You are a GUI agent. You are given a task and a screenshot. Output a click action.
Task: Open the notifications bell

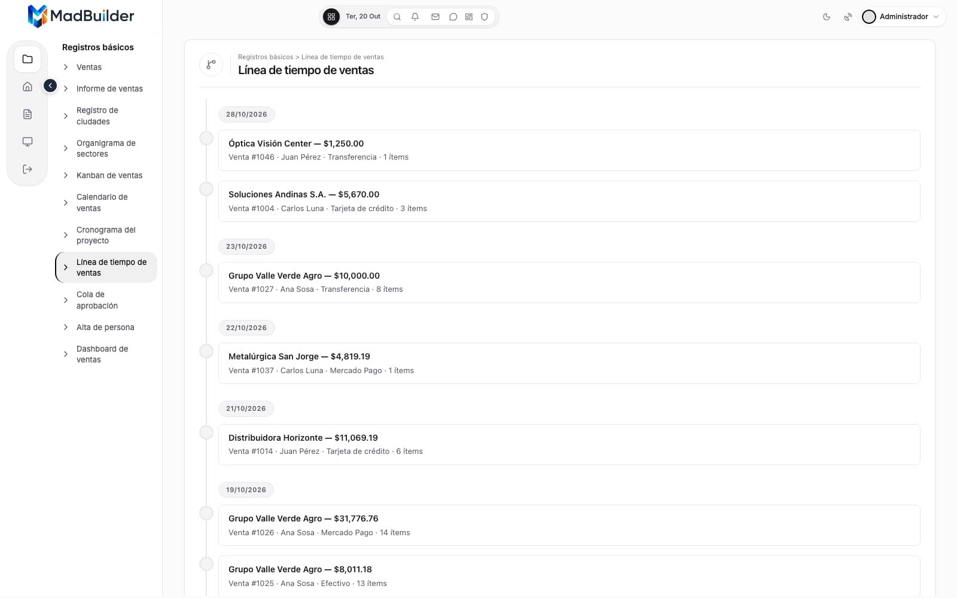point(415,17)
